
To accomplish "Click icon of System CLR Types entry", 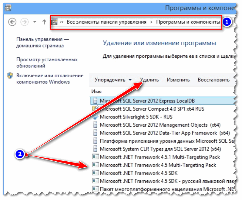I will [96, 149].
